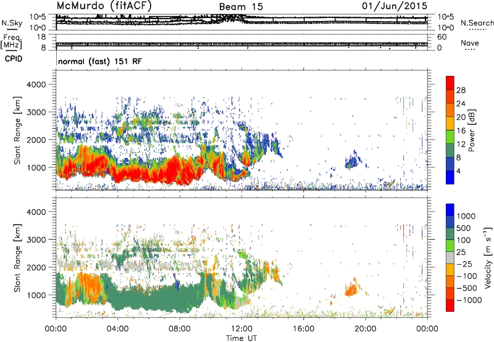The height and width of the screenshot is (342, 494).
Task: Click the 'Nave' legend label
Action: click(470, 43)
